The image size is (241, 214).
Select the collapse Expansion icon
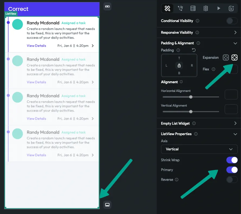(226, 57)
